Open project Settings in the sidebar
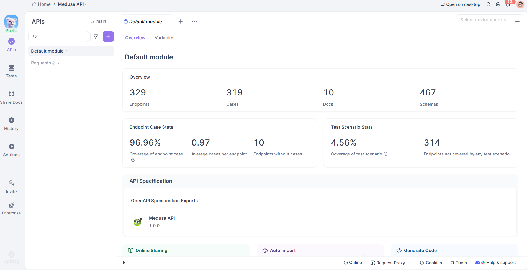527x270 pixels. tap(11, 150)
